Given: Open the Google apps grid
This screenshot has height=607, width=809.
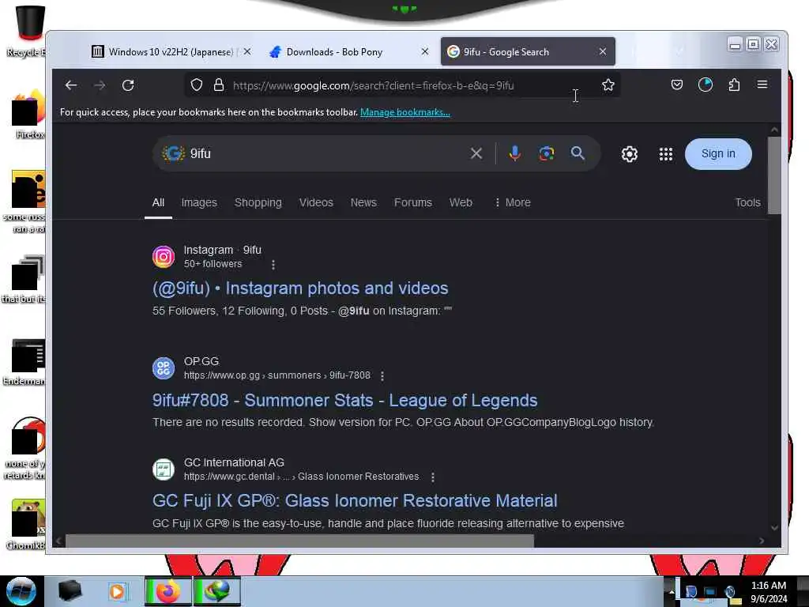Looking at the screenshot, I should coord(665,154).
